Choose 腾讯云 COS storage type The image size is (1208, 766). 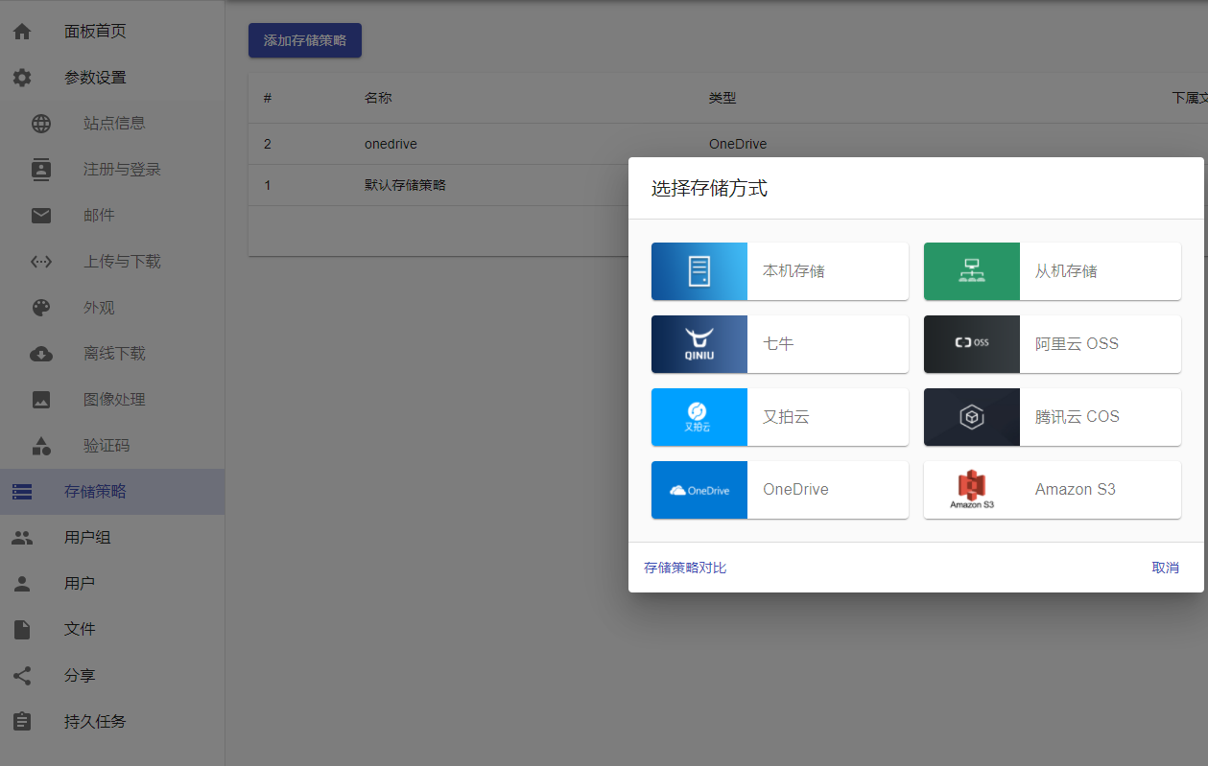coord(1053,417)
